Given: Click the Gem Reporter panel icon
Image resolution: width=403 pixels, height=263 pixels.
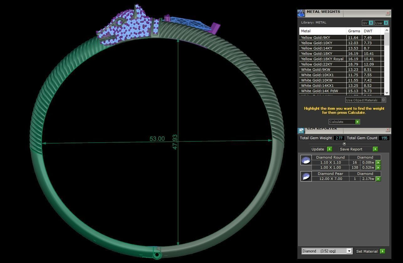Looking at the screenshot, I should (x=301, y=131).
